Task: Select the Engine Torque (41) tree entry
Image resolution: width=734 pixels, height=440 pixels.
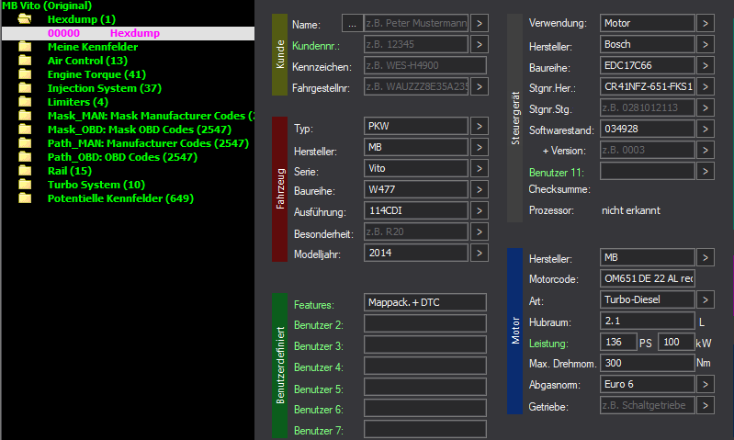Action: (x=96, y=74)
